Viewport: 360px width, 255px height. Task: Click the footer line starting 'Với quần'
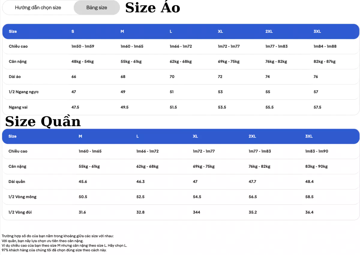(42, 241)
